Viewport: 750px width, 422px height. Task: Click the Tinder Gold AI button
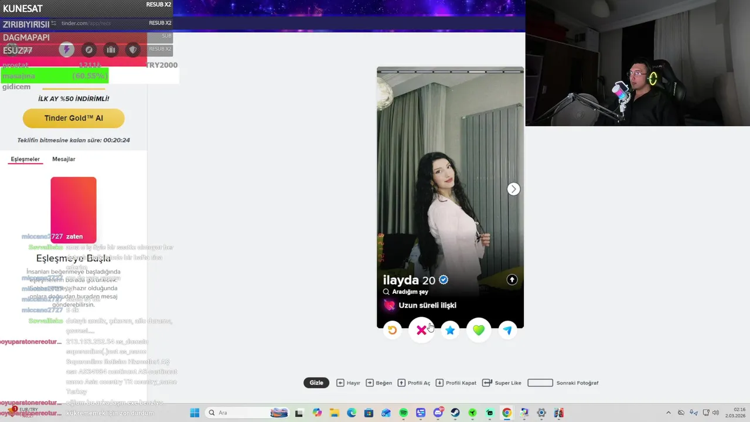click(x=74, y=118)
